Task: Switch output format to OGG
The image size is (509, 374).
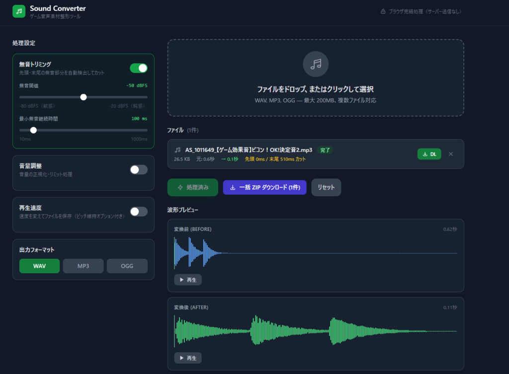Action: click(127, 266)
